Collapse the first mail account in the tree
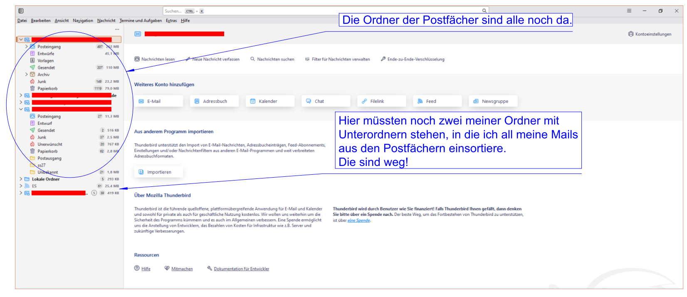 21,40
